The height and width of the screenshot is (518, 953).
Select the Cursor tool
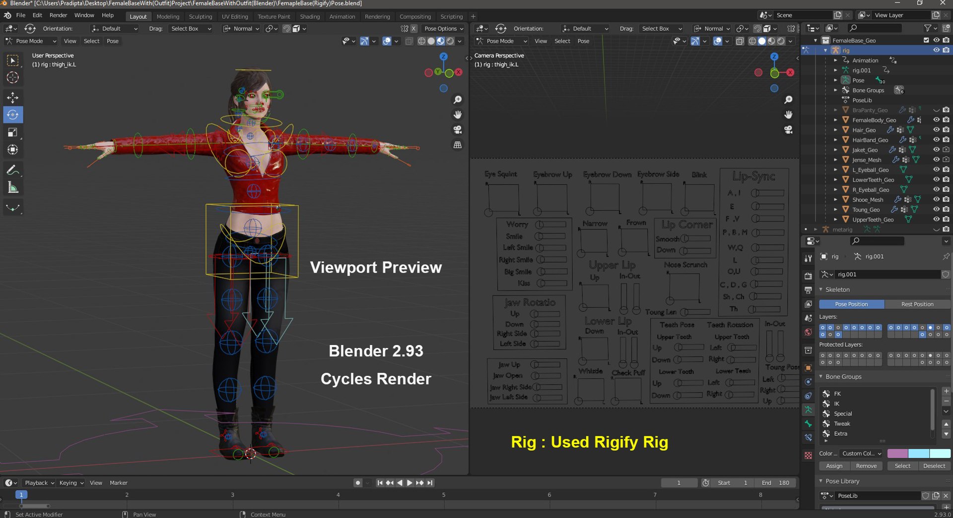click(13, 77)
